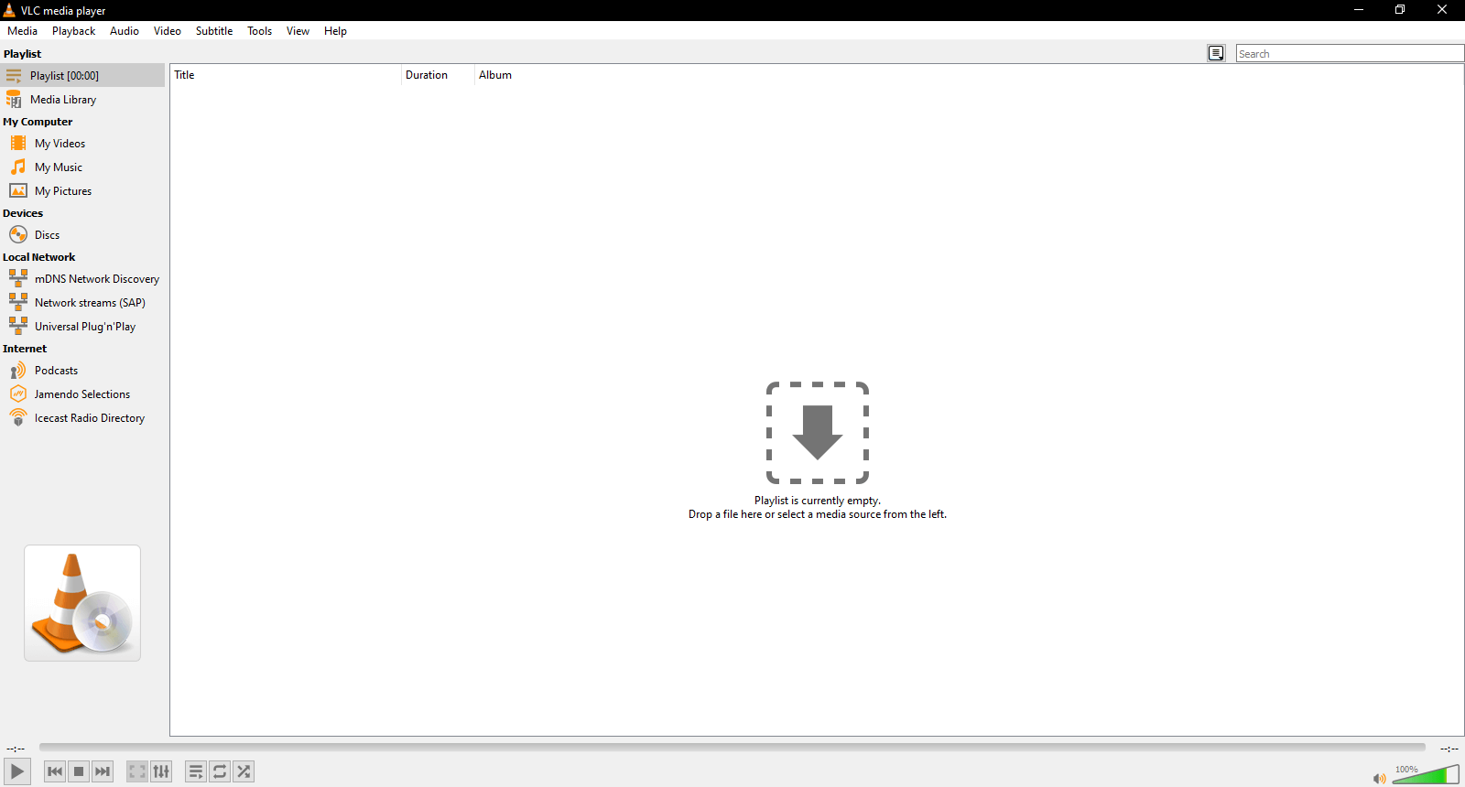
Task: Restore down the VLC window
Action: [x=1400, y=10]
